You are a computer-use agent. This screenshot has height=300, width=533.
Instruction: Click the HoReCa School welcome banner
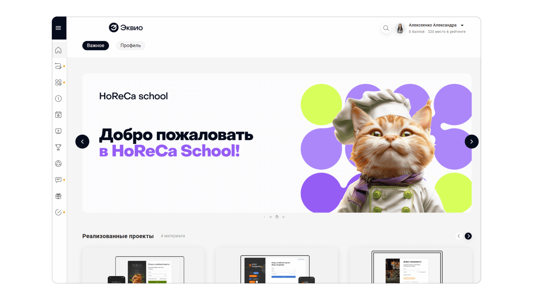277,143
